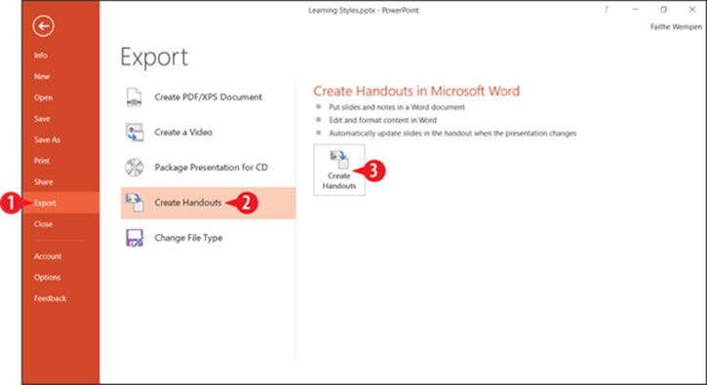Click 'Put slides and notes in a Word document'
The height and width of the screenshot is (385, 707).
pos(397,107)
